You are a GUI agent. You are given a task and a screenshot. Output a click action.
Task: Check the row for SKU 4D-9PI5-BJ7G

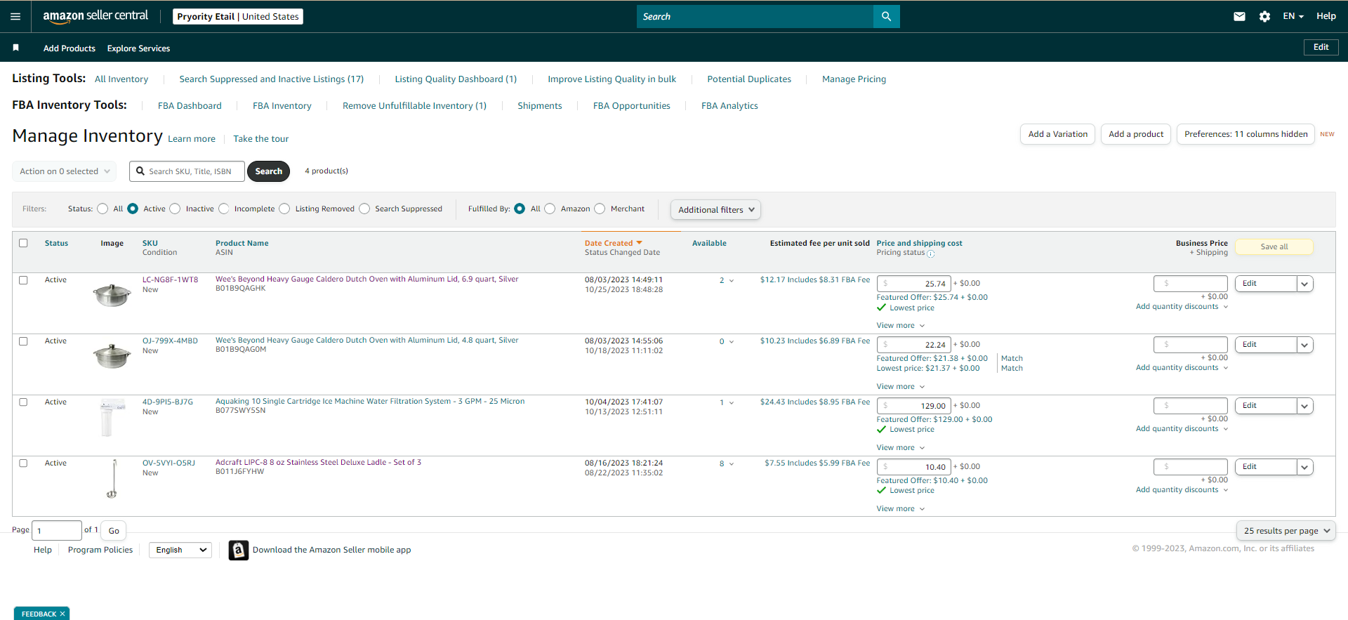point(23,402)
